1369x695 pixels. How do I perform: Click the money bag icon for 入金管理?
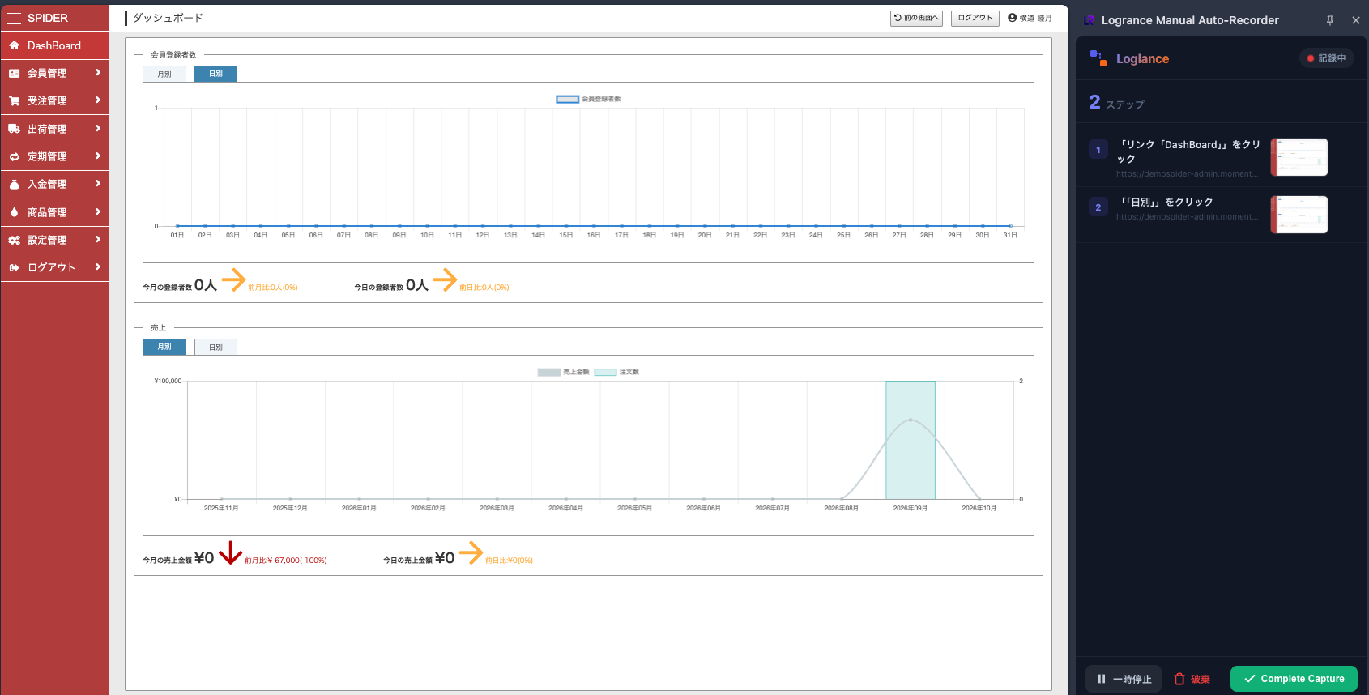click(x=14, y=184)
